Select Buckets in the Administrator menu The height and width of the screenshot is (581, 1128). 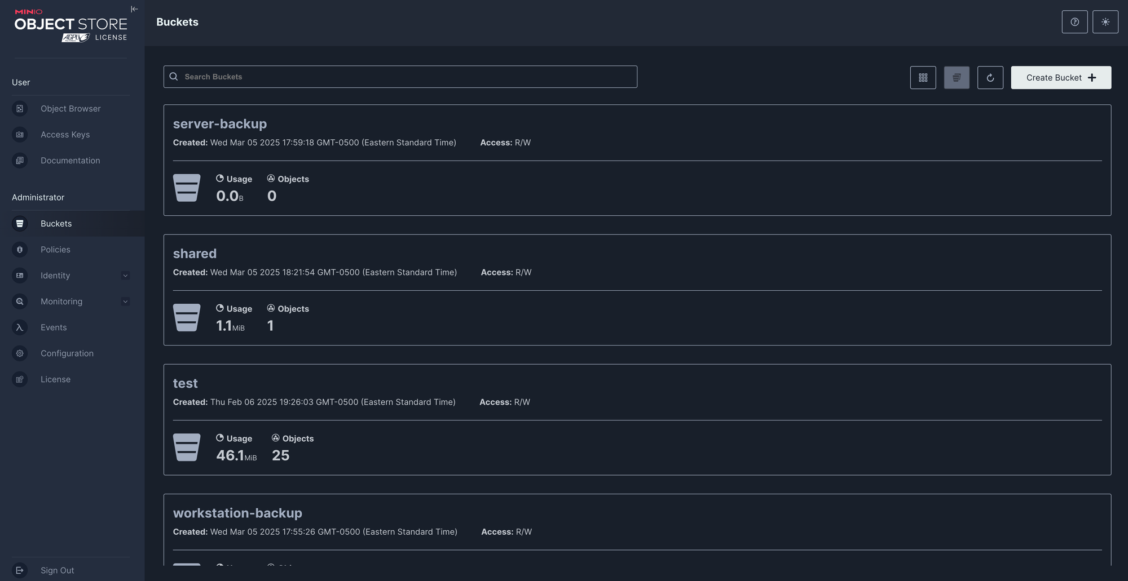coord(56,223)
